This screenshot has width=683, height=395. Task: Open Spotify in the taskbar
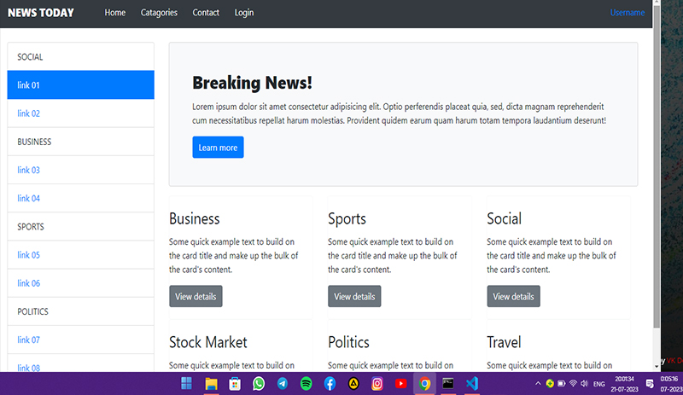(306, 384)
